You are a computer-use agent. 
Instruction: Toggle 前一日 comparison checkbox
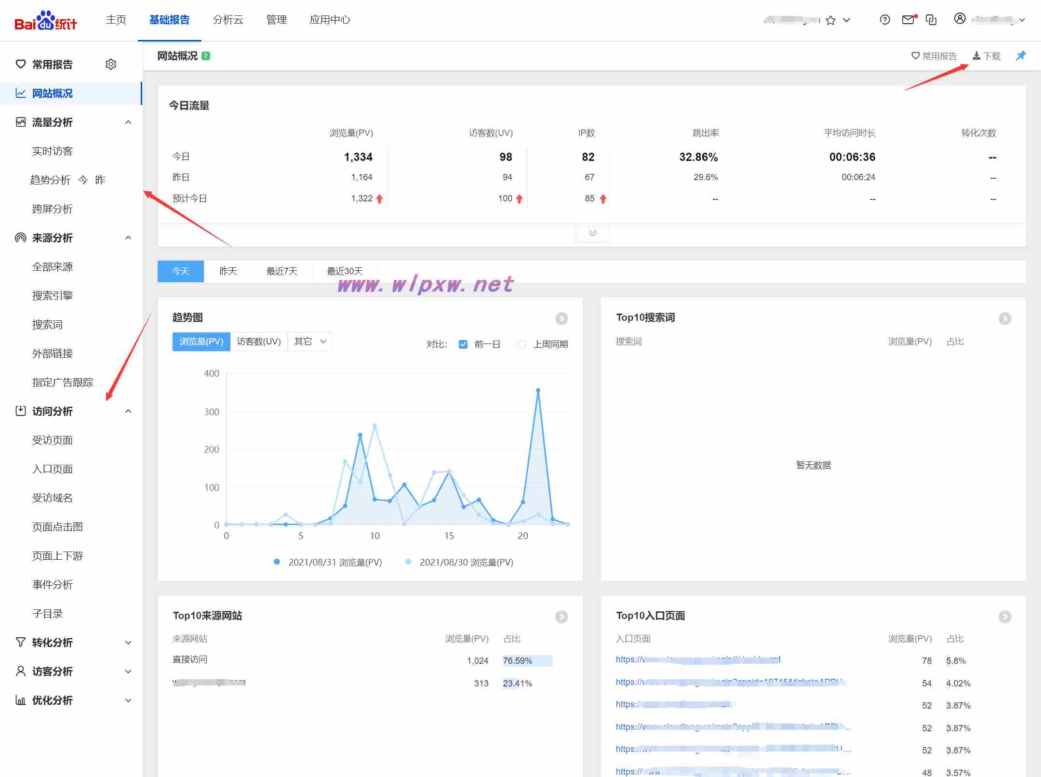tap(463, 344)
